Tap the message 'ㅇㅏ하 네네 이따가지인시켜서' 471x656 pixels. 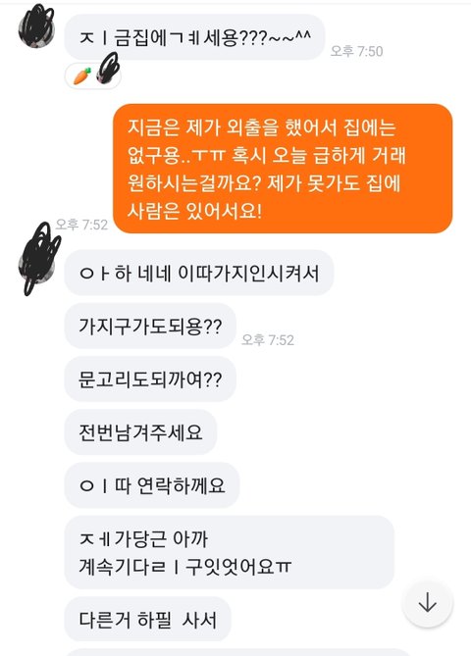point(199,273)
